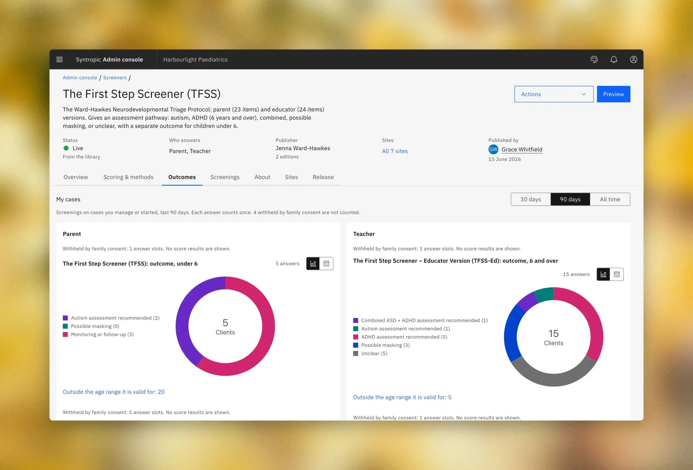The height and width of the screenshot is (470, 693).
Task: Open the user profile icon
Action: pos(633,59)
